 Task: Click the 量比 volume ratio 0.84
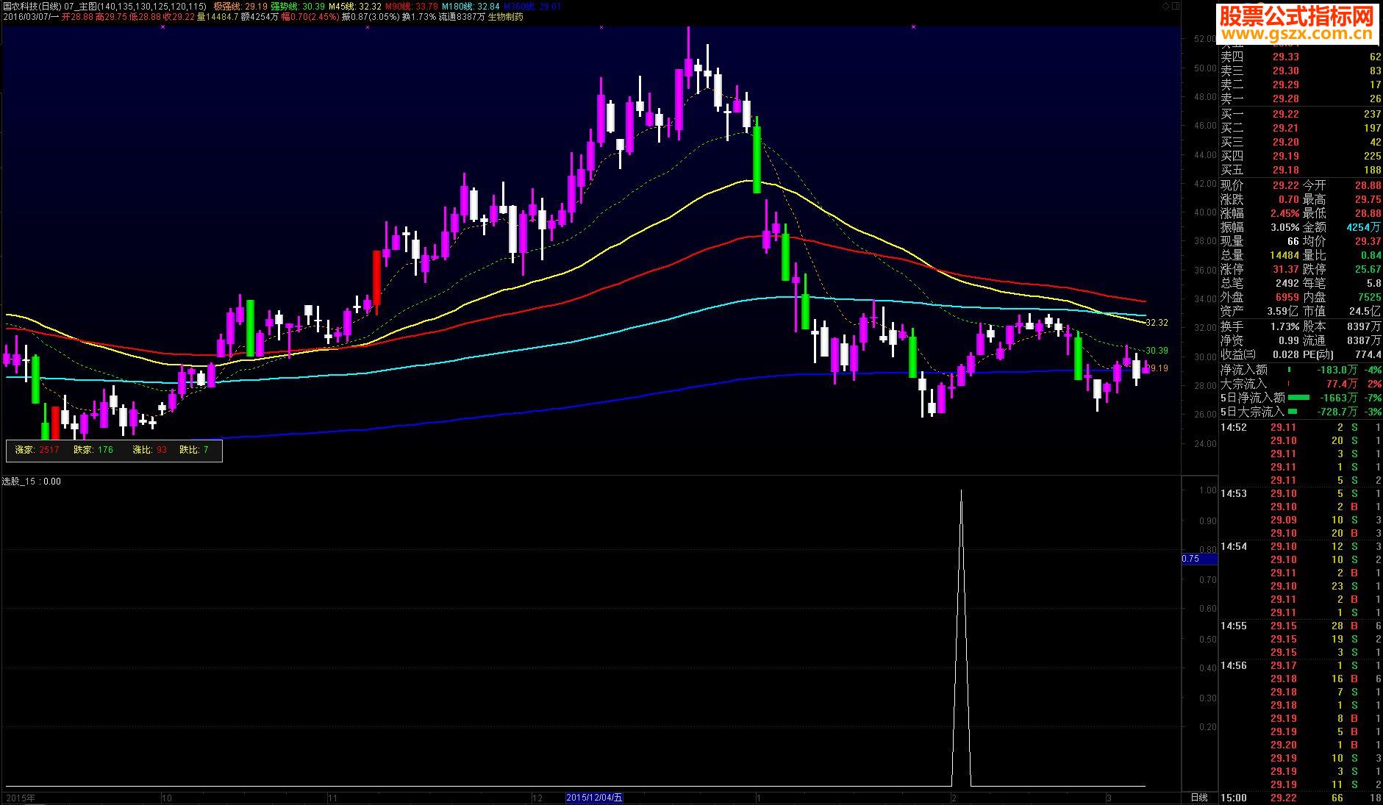(1372, 255)
